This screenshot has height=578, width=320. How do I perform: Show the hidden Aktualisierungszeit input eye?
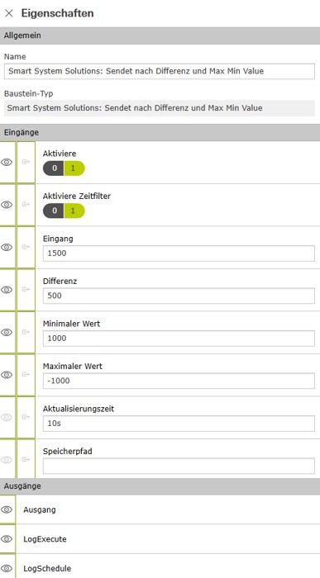point(7,417)
